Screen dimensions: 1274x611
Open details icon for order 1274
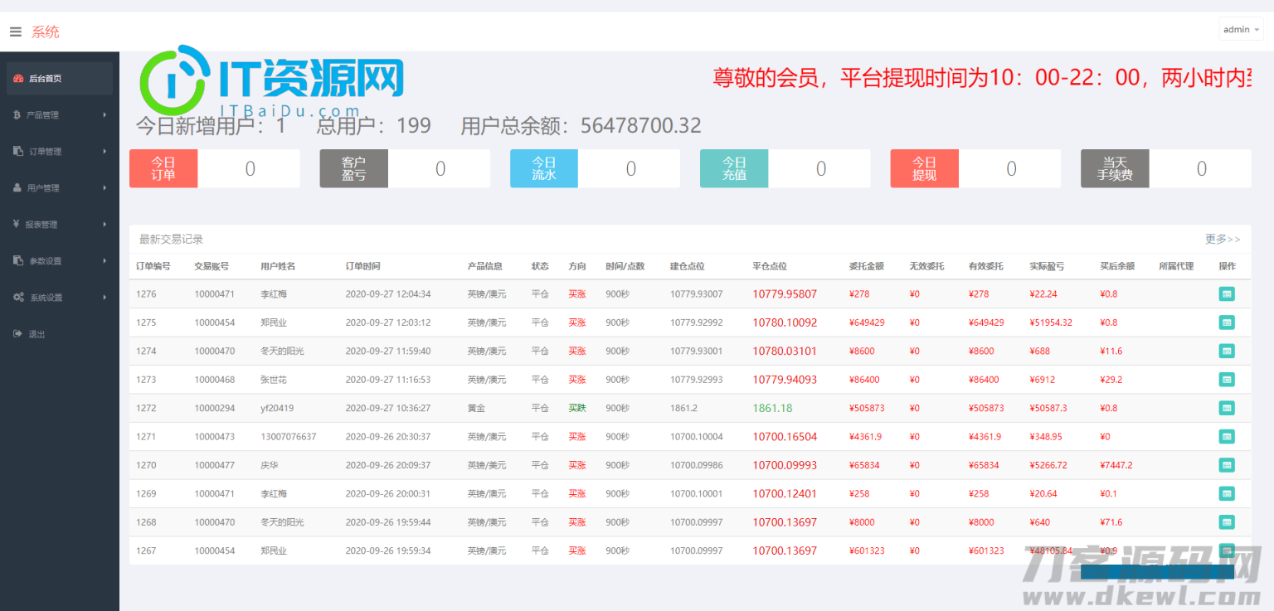[1227, 351]
